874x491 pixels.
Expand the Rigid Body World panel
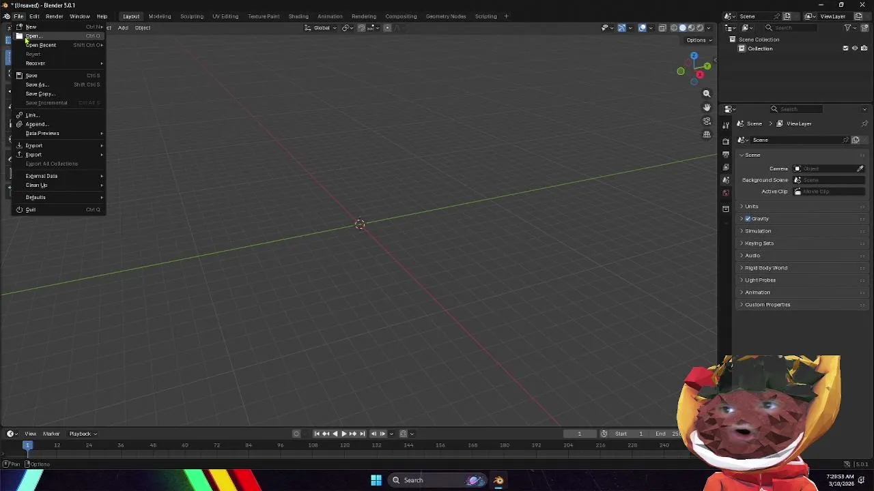tap(801, 268)
